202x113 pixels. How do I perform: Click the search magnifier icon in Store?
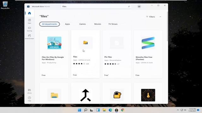[129, 6]
